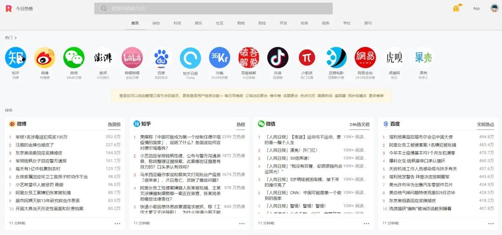The height and width of the screenshot is (235, 502).
Task: Open more options on 百度 card
Action: pyautogui.click(x=491, y=223)
